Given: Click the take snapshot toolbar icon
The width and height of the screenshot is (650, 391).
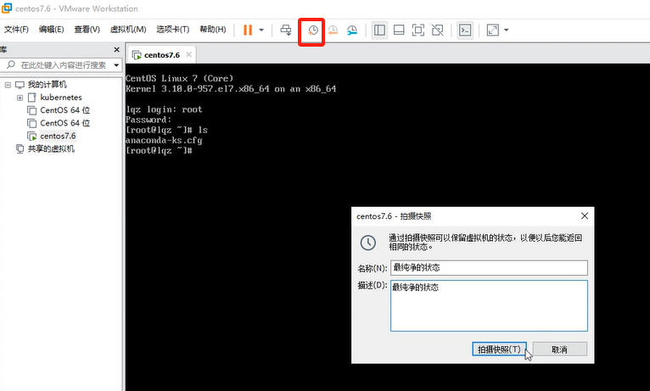Looking at the screenshot, I should 312,30.
